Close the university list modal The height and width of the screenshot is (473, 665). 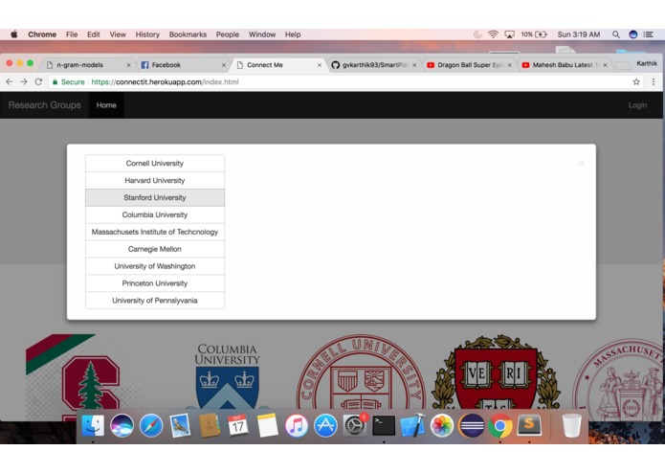(581, 163)
